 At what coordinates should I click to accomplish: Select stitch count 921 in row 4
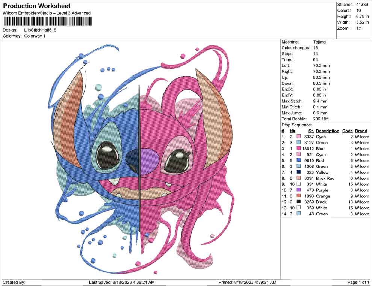point(310,155)
